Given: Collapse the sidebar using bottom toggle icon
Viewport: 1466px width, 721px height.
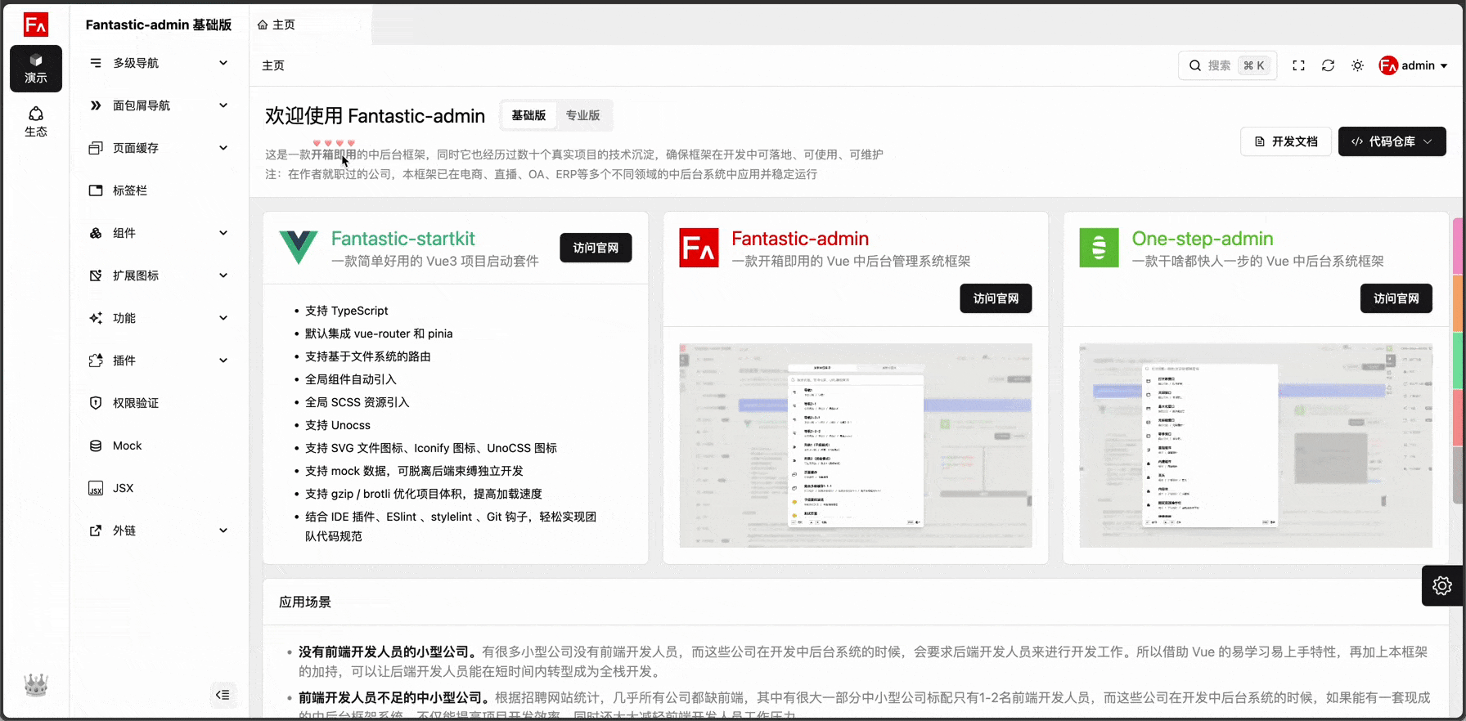Looking at the screenshot, I should (223, 695).
